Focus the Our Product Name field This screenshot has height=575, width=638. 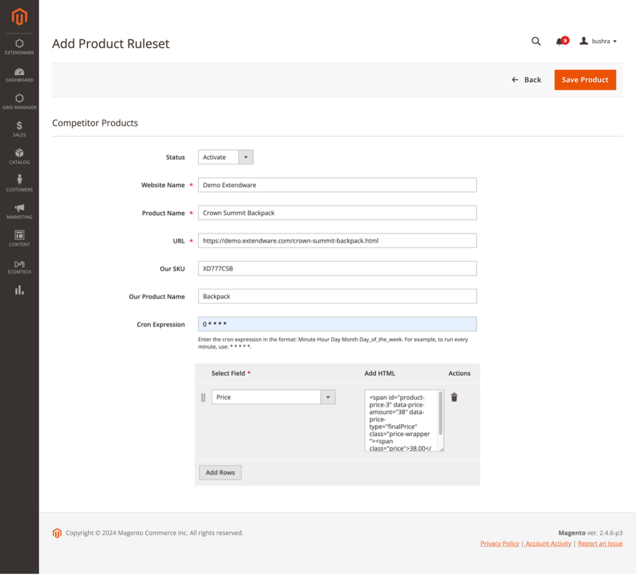(x=338, y=297)
